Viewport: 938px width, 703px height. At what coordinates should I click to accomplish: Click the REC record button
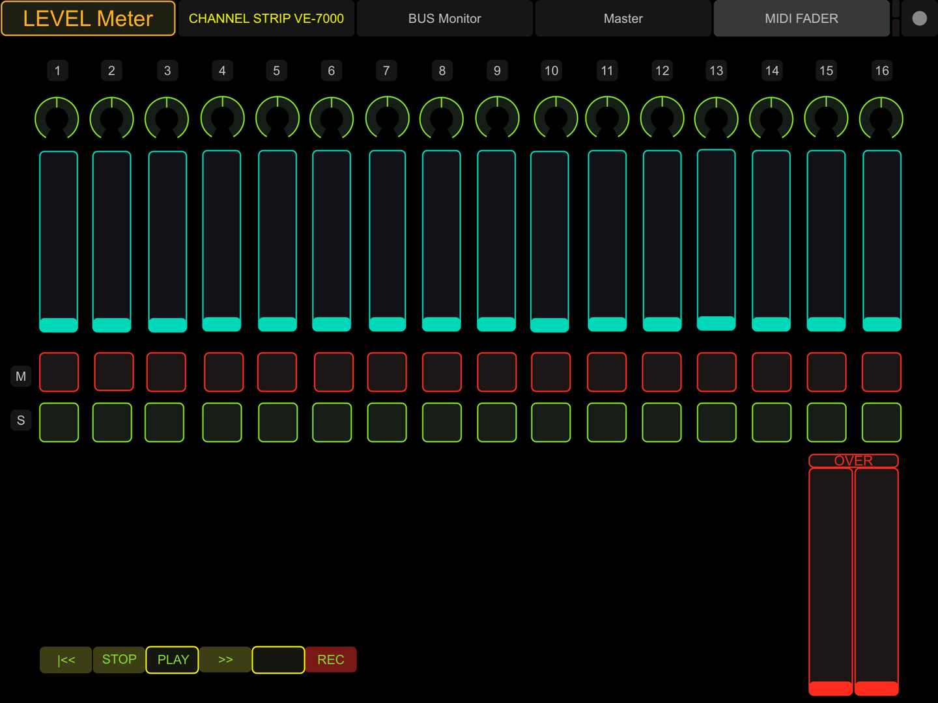[x=331, y=659]
